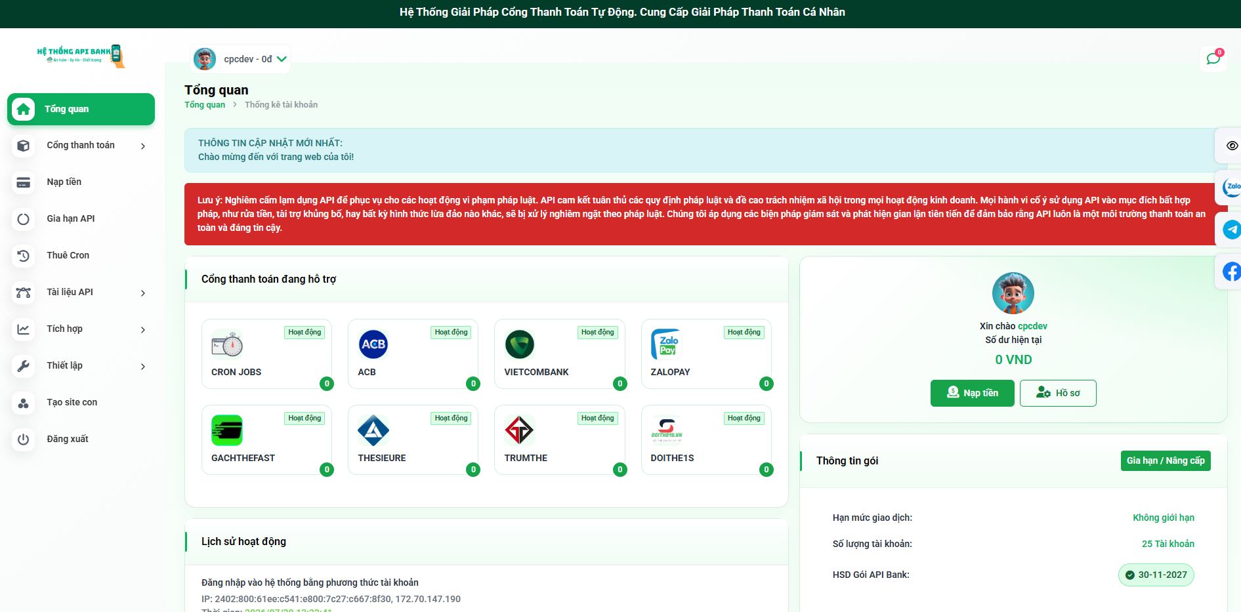Click the Hoạt động badge on TRUMTHE
Viewport: 1241px width, 612px height.
click(x=598, y=418)
